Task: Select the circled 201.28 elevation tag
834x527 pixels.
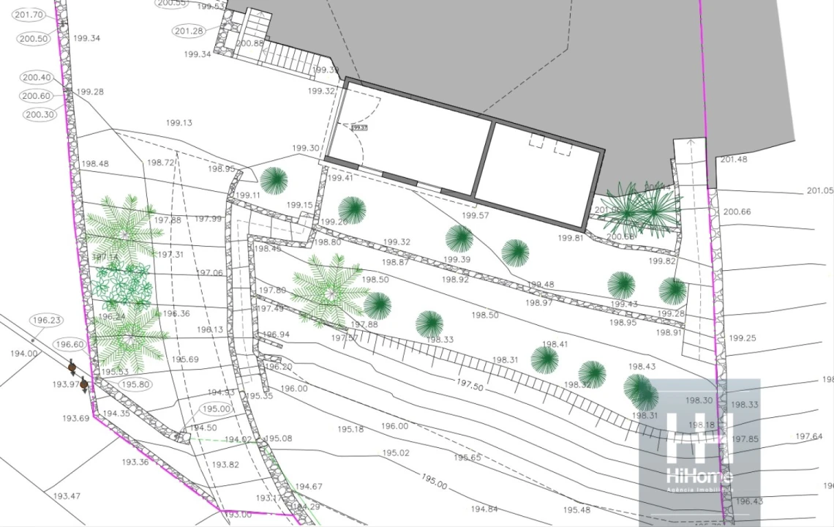Action: [x=189, y=31]
